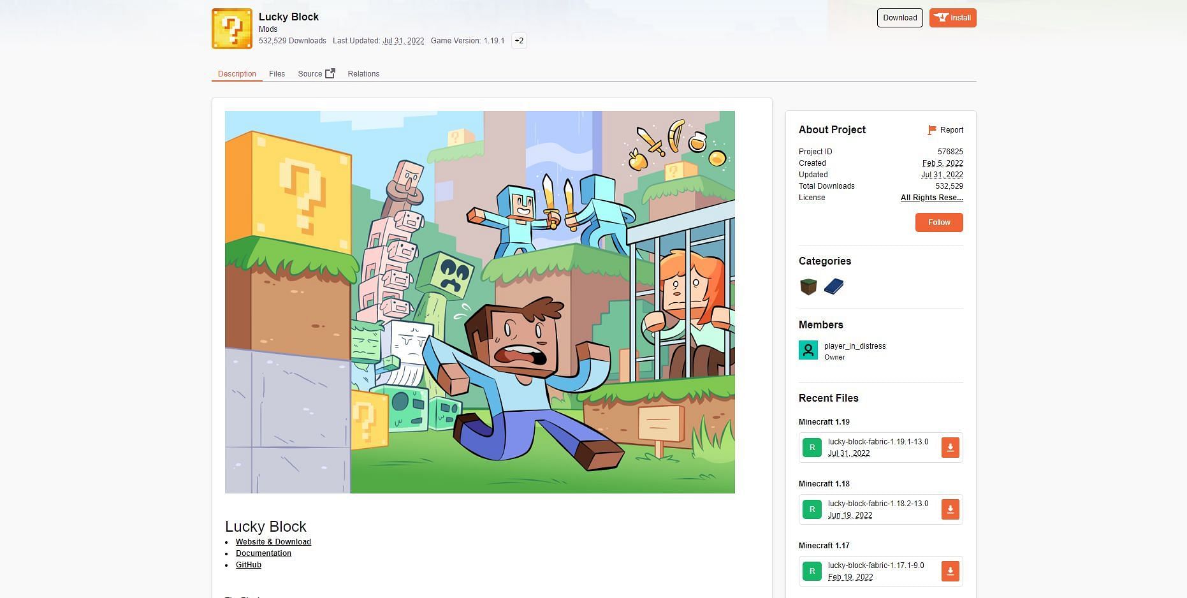Click the Lucky Block cartoon banner image
The height and width of the screenshot is (598, 1187).
pos(480,302)
